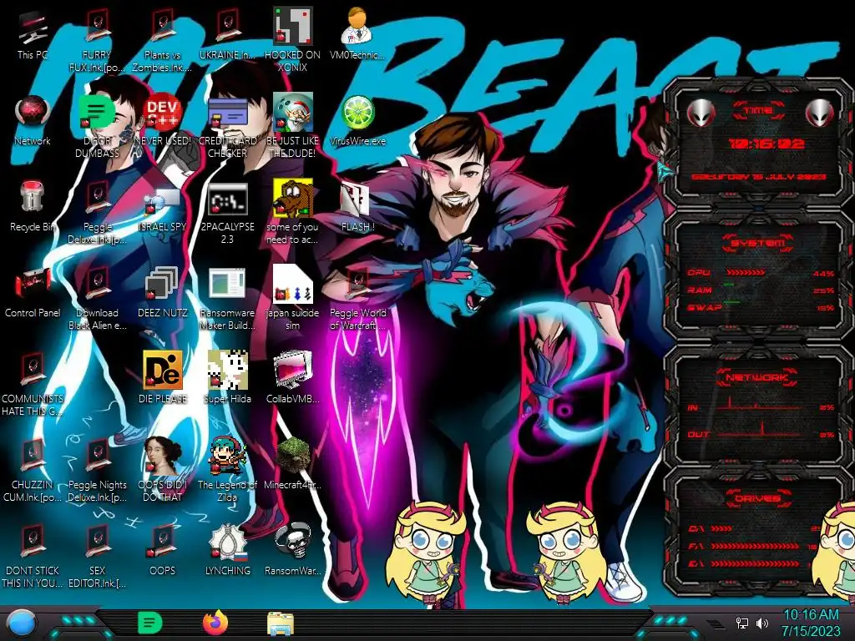855x641 pixels.
Task: Launch VirusWire.exe lime icon
Action: click(357, 114)
